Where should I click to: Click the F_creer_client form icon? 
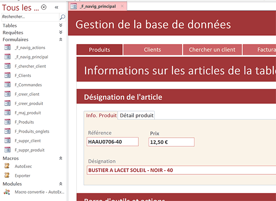(x=7, y=94)
